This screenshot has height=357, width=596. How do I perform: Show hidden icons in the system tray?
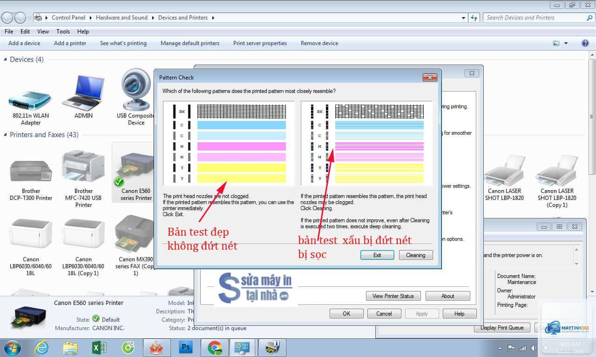coord(500,348)
